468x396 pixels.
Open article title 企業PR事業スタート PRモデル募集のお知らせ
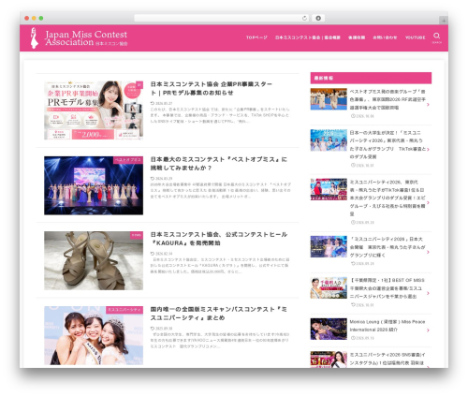point(212,88)
